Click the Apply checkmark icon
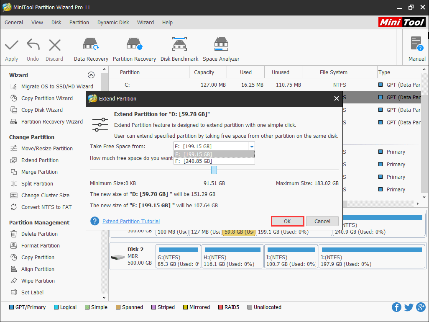The height and width of the screenshot is (322, 429). pyautogui.click(x=12, y=45)
